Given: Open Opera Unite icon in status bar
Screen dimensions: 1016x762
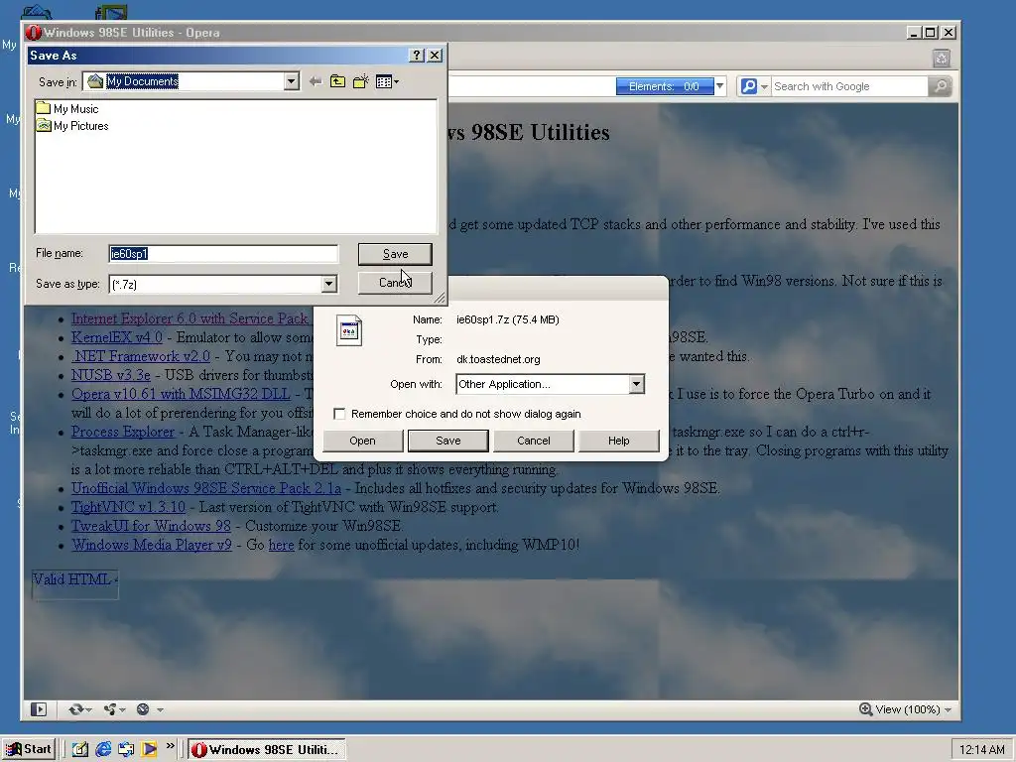Looking at the screenshot, I should point(110,709).
